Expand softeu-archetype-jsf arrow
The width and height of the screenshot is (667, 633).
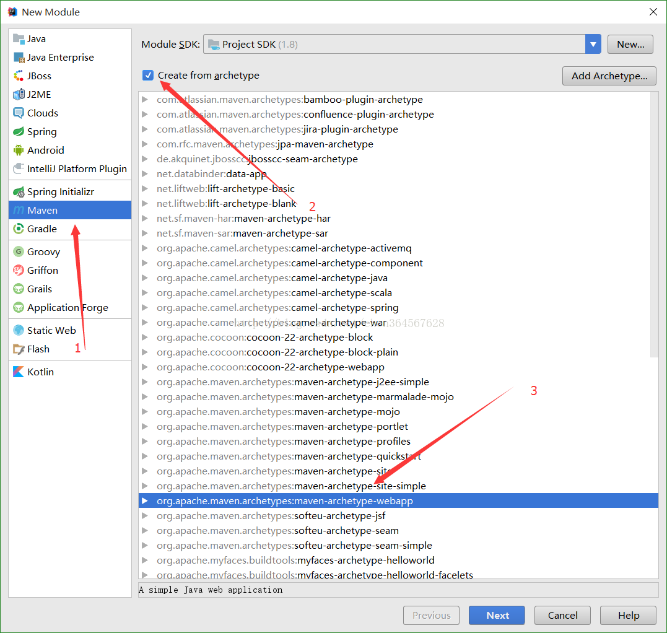(145, 515)
